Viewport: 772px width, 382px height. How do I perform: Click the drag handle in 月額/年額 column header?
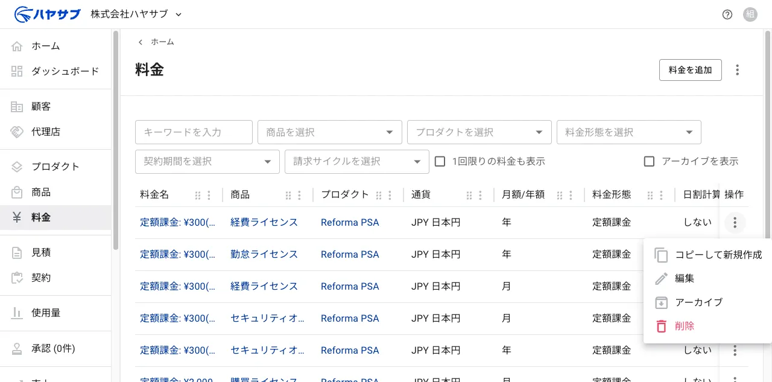(560, 196)
